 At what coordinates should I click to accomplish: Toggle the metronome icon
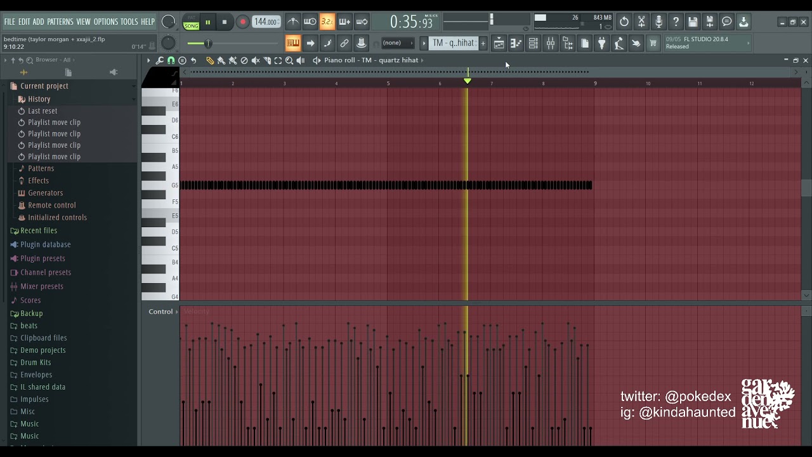click(292, 22)
